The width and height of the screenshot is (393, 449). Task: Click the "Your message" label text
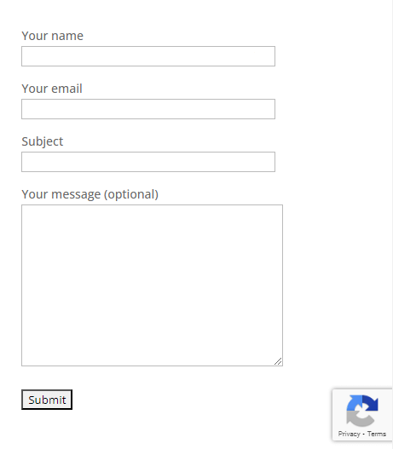coord(61,194)
